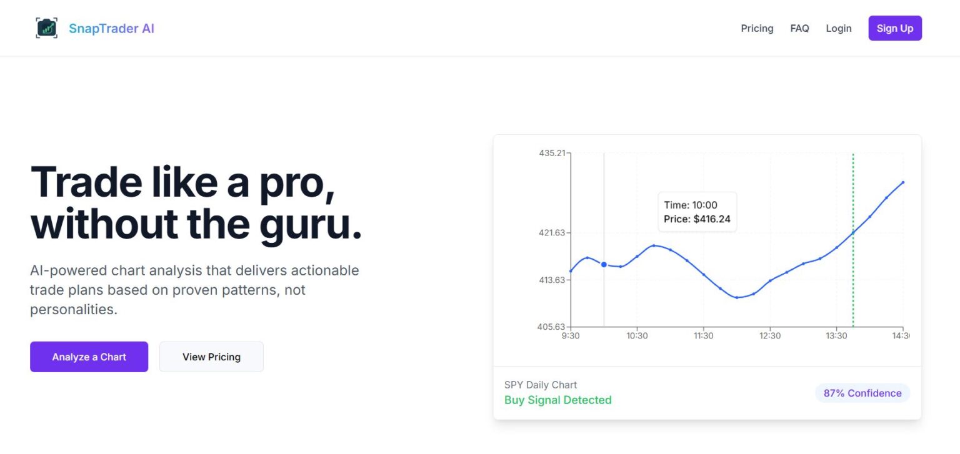Click the highlighted data point on the chart
The height and width of the screenshot is (454, 960).
point(602,264)
